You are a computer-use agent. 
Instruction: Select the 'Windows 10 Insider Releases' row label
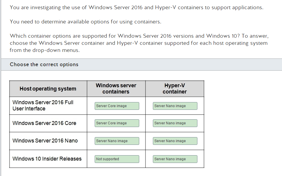(x=47, y=159)
